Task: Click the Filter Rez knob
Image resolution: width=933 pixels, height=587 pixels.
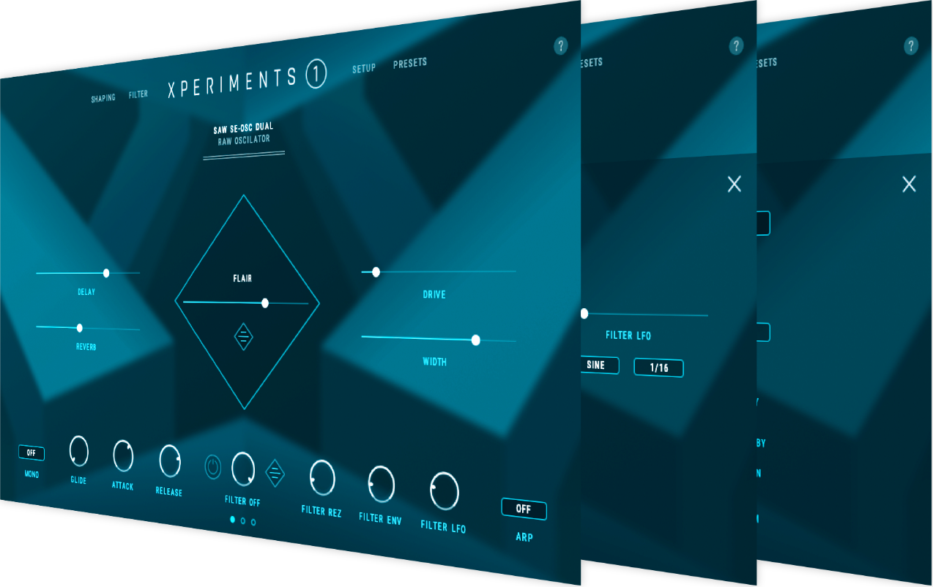Action: tap(322, 478)
